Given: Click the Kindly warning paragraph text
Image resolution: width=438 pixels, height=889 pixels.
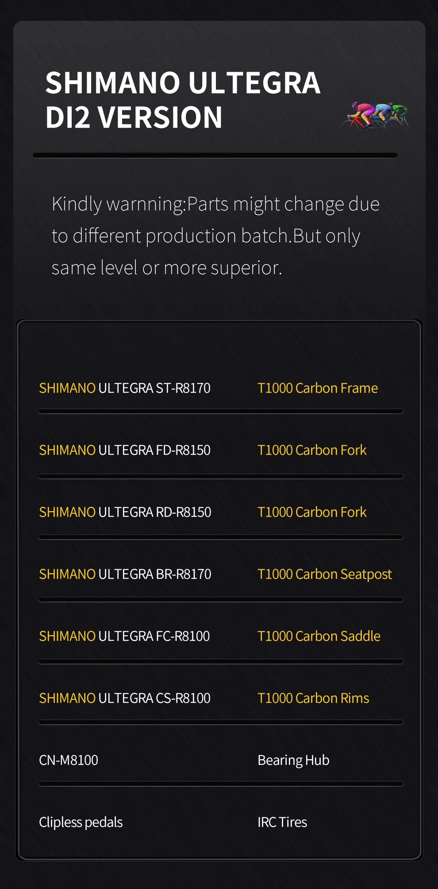Looking at the screenshot, I should pos(215,236).
